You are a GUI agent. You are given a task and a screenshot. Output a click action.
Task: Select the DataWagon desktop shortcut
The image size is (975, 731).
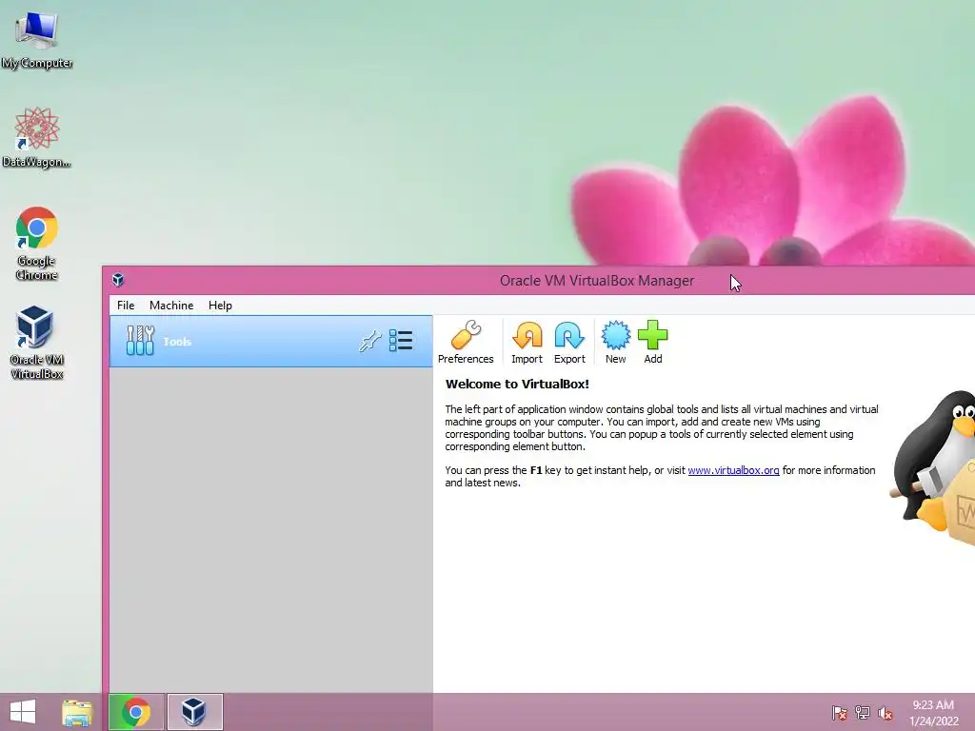click(x=37, y=137)
